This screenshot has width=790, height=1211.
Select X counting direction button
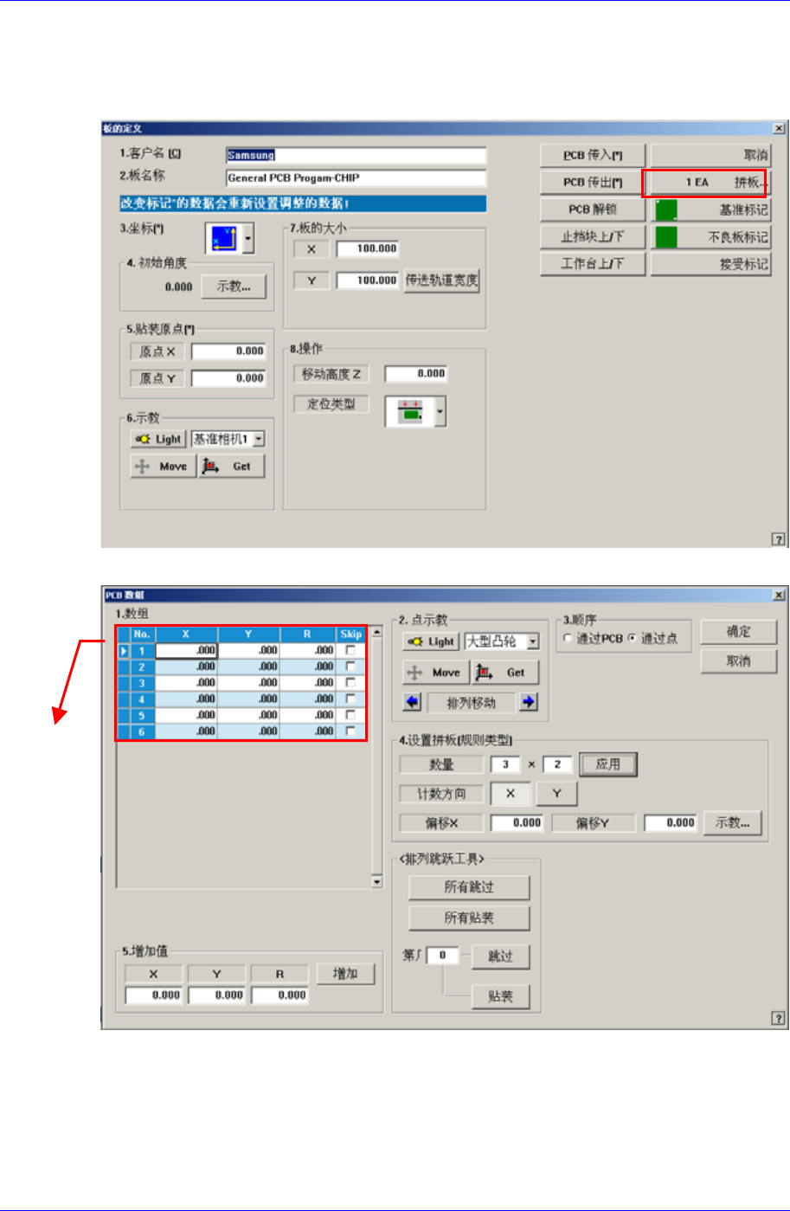pos(511,794)
